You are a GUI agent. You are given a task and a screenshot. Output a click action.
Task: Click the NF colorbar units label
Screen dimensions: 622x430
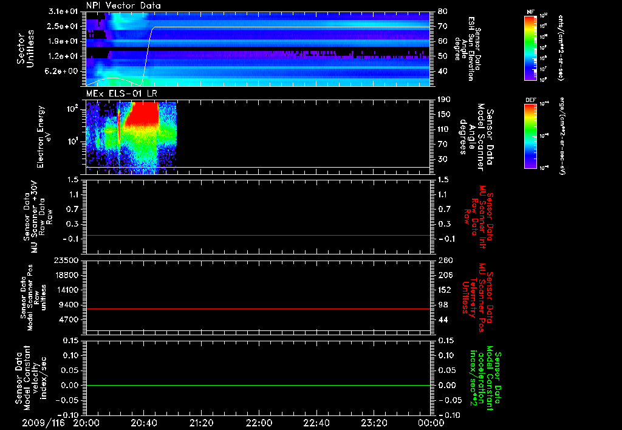[x=561, y=48]
